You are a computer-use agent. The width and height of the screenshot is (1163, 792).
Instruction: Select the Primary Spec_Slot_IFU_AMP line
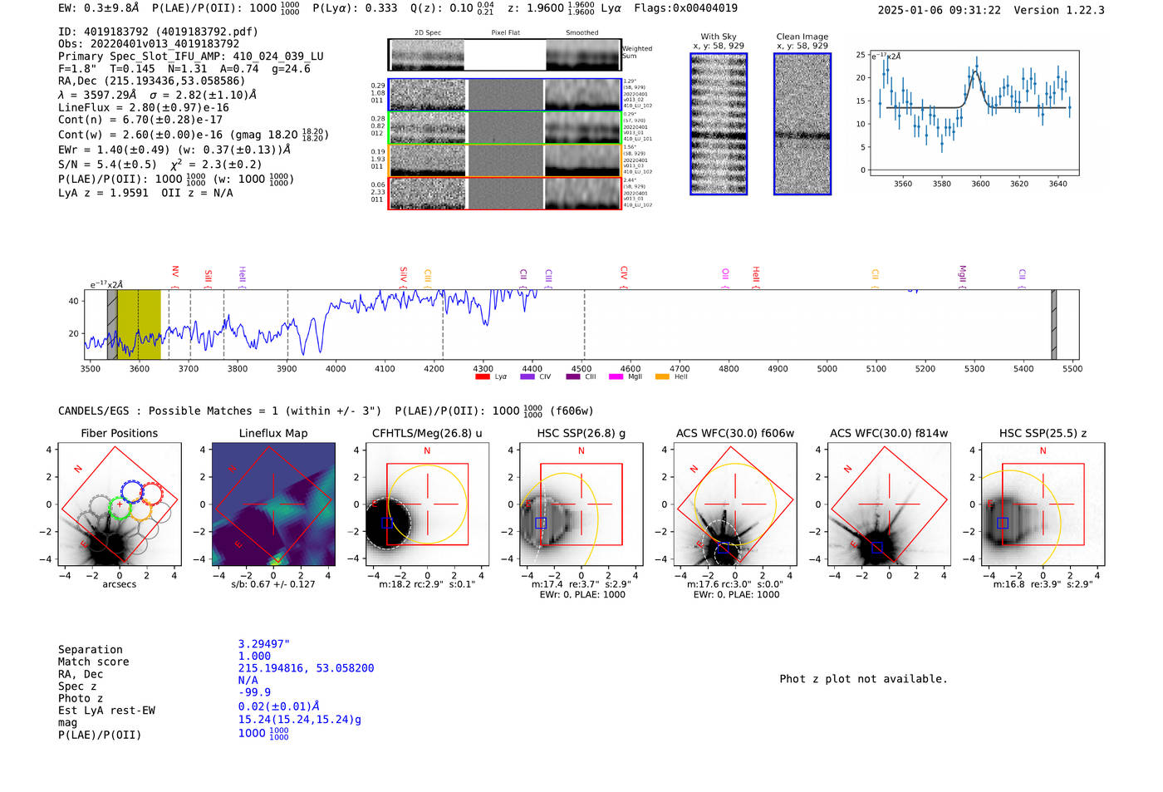tap(191, 57)
